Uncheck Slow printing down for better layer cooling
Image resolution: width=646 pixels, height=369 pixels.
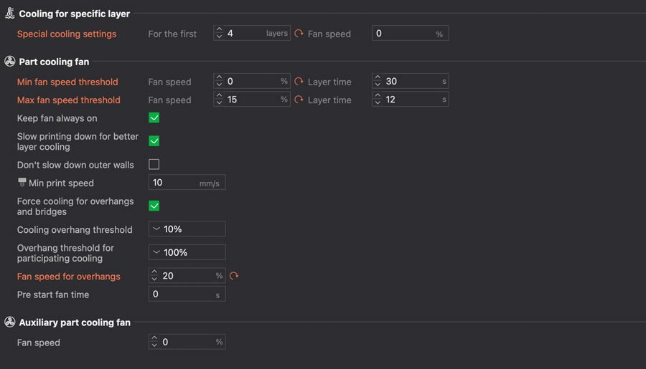[154, 141]
